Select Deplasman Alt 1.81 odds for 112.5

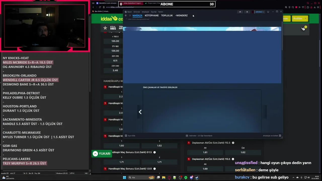point(205,152)
